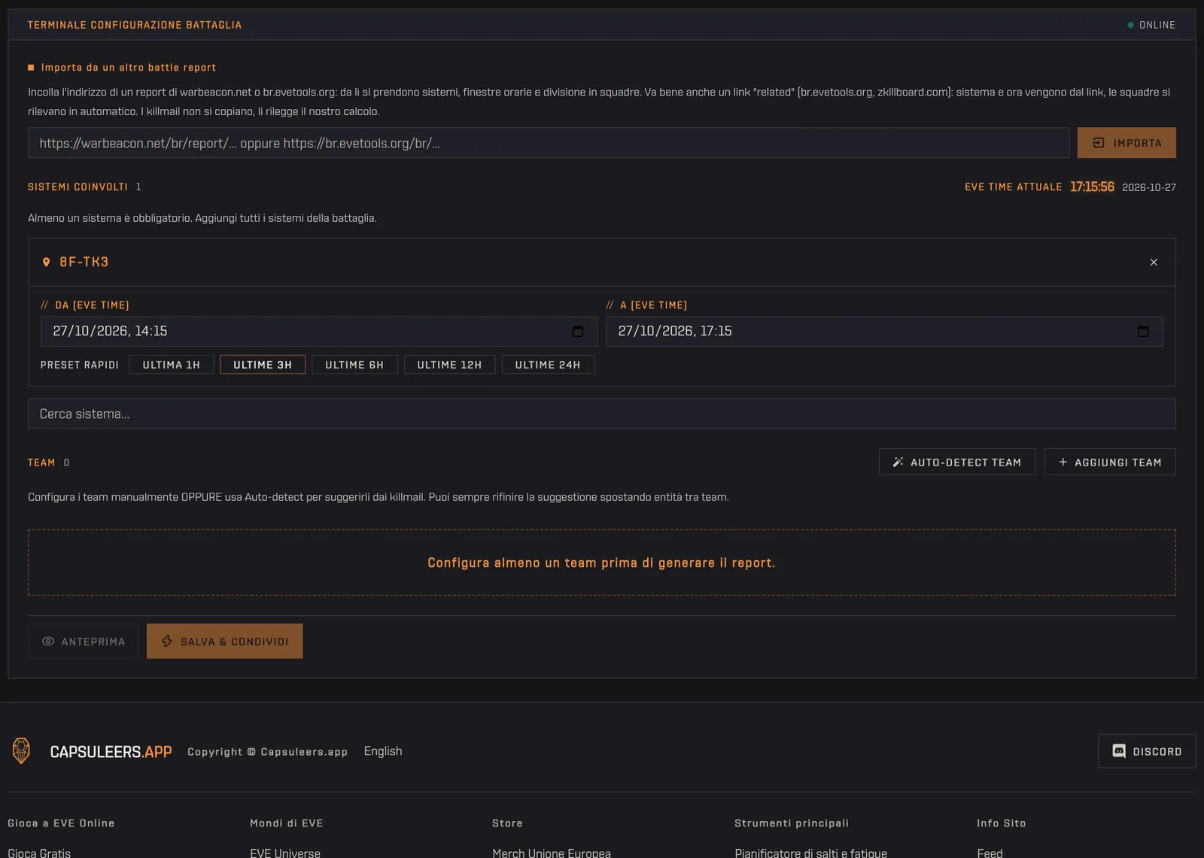The image size is (1204, 858).
Task: Open the DISCORD link button
Action: 1147,751
